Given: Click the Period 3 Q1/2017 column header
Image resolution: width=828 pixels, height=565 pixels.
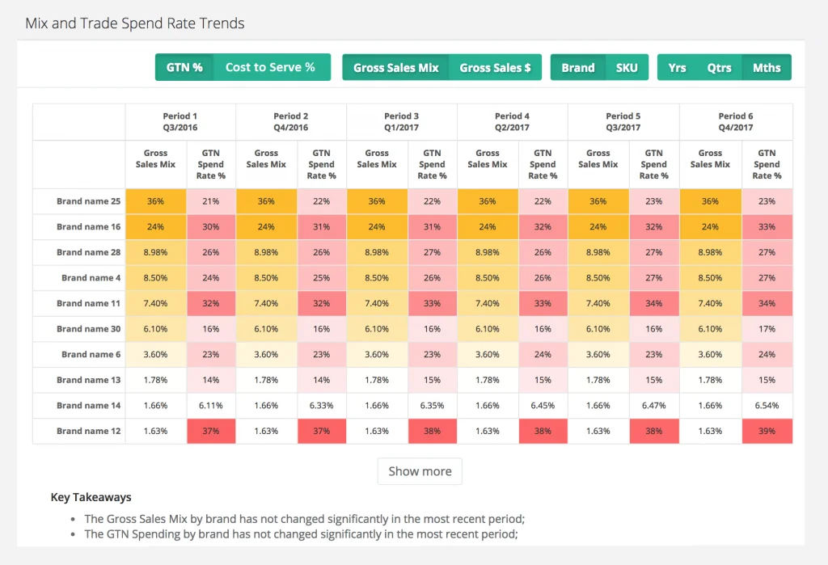Looking at the screenshot, I should (x=402, y=122).
